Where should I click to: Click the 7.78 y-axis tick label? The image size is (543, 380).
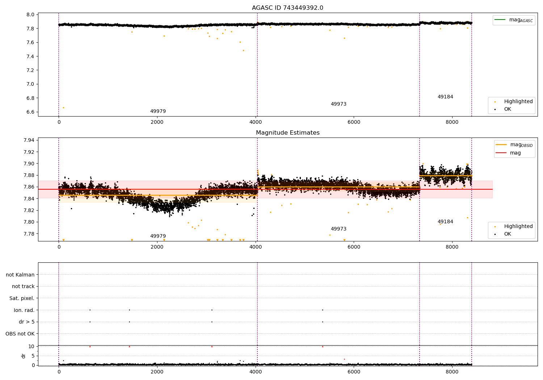coord(29,234)
